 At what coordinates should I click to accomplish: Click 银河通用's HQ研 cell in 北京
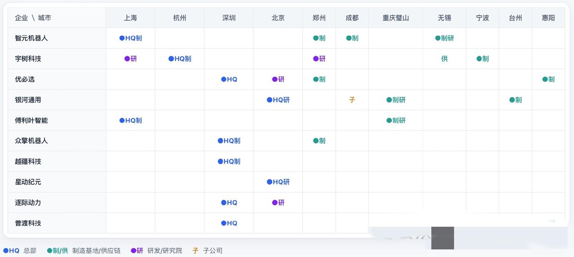click(278, 100)
